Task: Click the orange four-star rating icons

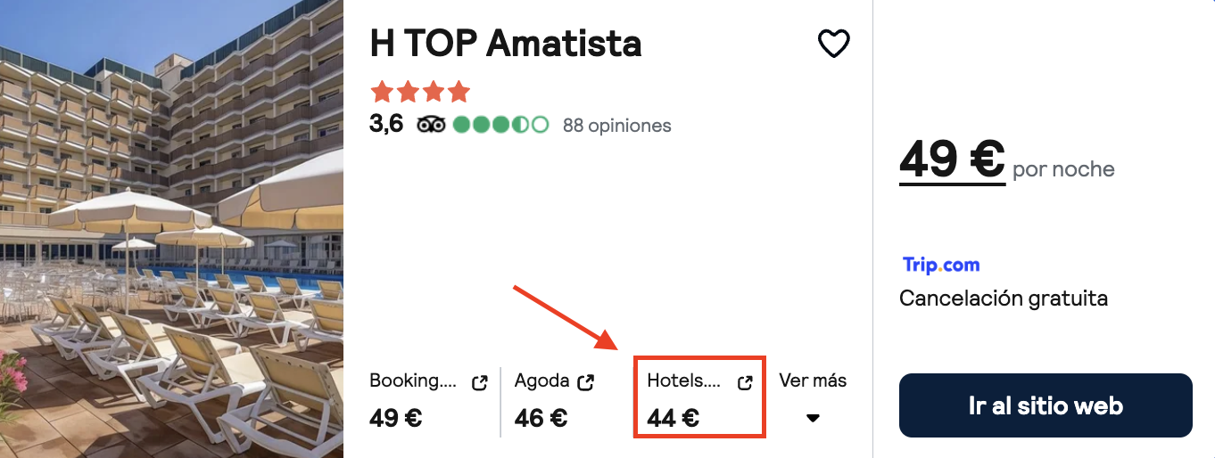Action: 420,92
